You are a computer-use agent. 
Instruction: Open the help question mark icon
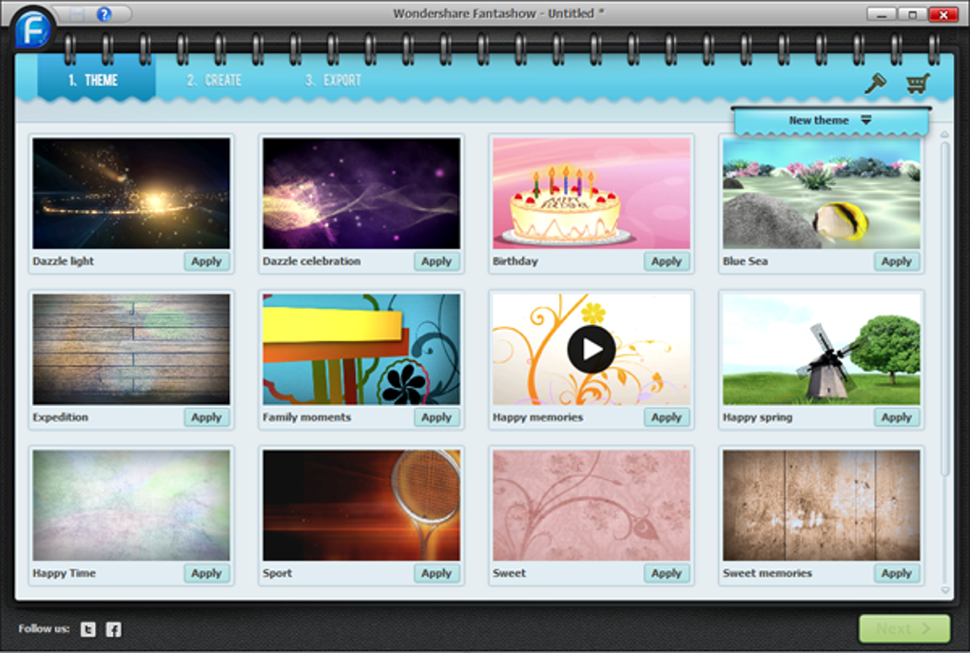pos(104,14)
